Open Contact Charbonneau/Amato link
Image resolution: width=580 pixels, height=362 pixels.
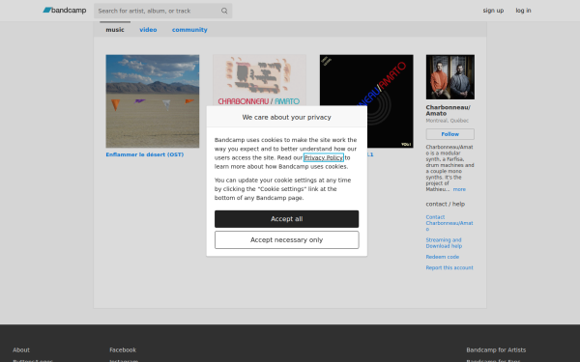click(x=449, y=223)
